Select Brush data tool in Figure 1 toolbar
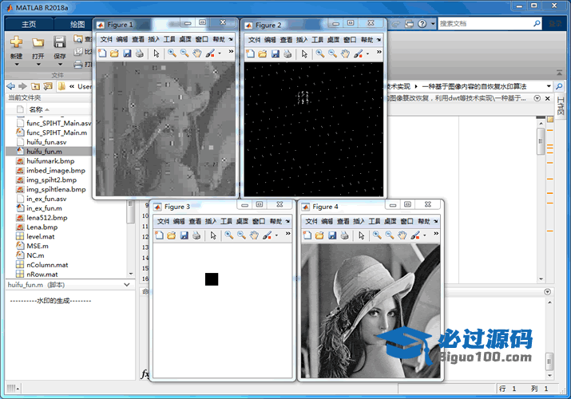This screenshot has width=571, height=399. pyautogui.click(x=210, y=53)
